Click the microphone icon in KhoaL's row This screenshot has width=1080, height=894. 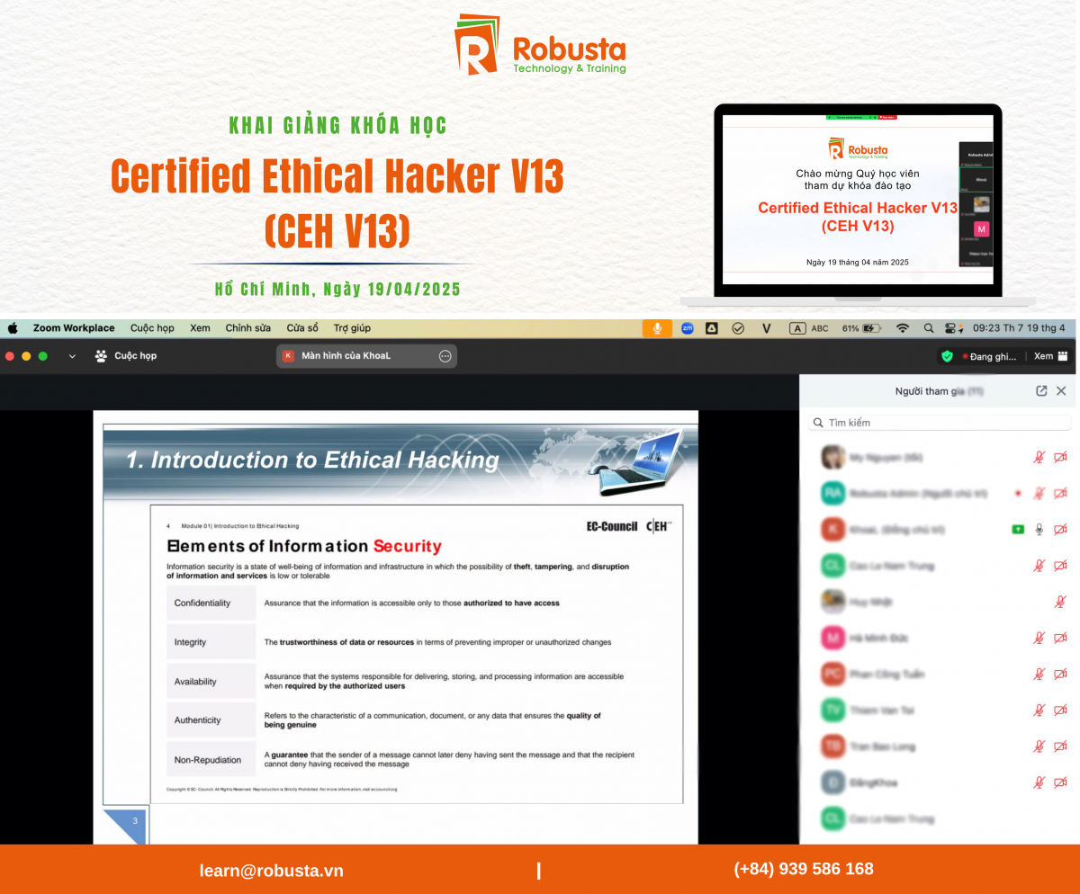(1039, 529)
